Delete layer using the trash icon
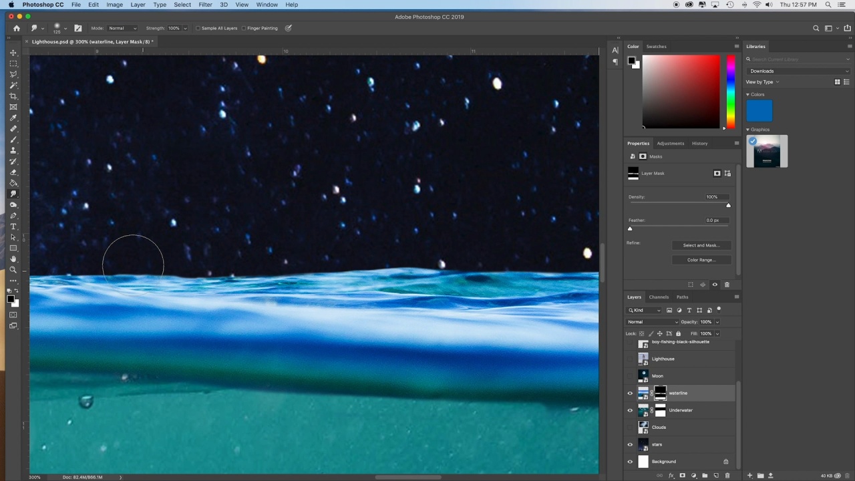This screenshot has height=481, width=855. (x=727, y=476)
